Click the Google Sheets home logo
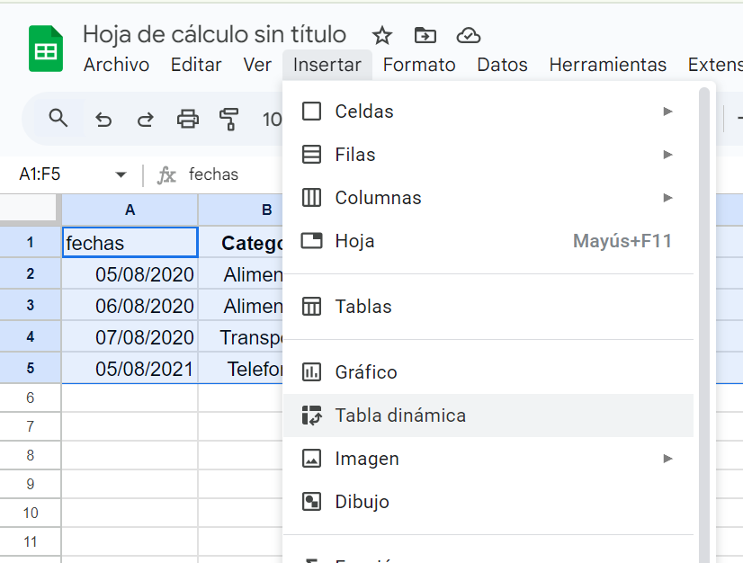Screen dimensions: 743x563 click(46, 49)
